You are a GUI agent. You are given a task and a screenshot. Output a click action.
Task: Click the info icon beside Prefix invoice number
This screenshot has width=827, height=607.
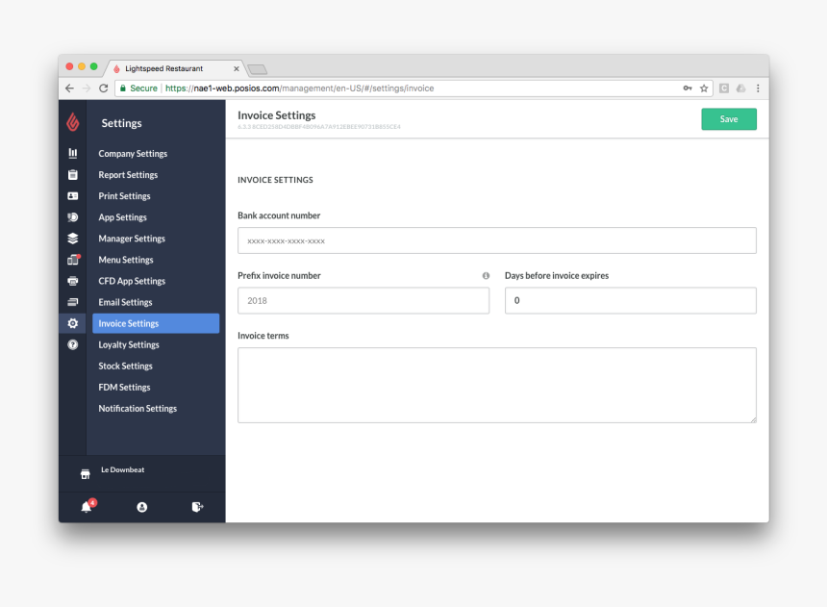pos(486,276)
